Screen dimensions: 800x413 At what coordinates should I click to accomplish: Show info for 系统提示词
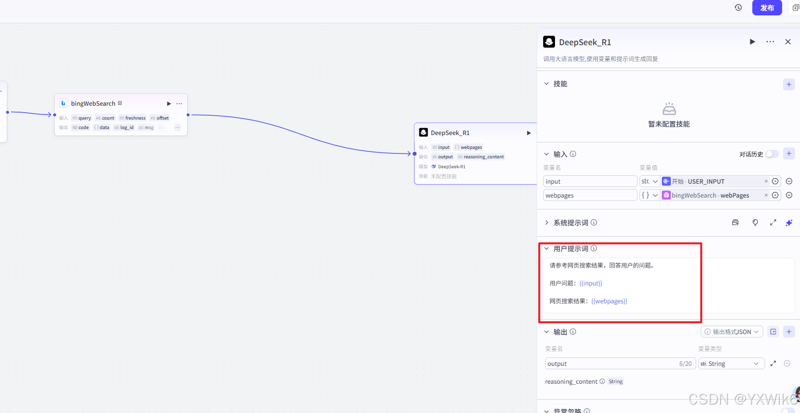(x=594, y=222)
